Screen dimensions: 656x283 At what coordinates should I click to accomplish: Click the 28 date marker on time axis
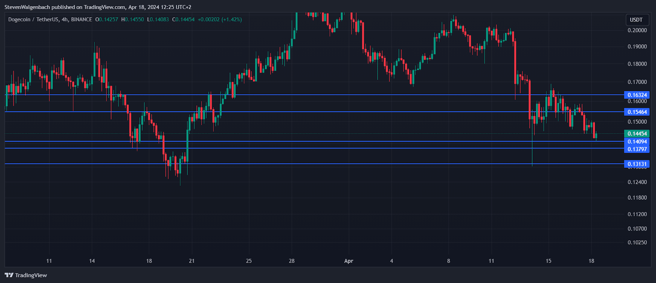point(292,261)
